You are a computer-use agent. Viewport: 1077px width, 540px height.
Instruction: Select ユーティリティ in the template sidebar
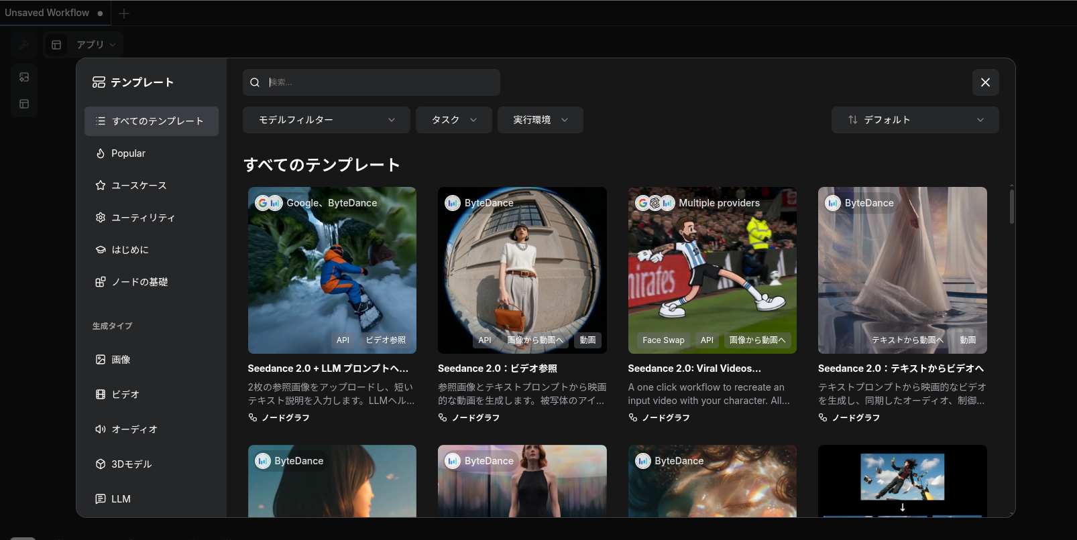[152, 218]
